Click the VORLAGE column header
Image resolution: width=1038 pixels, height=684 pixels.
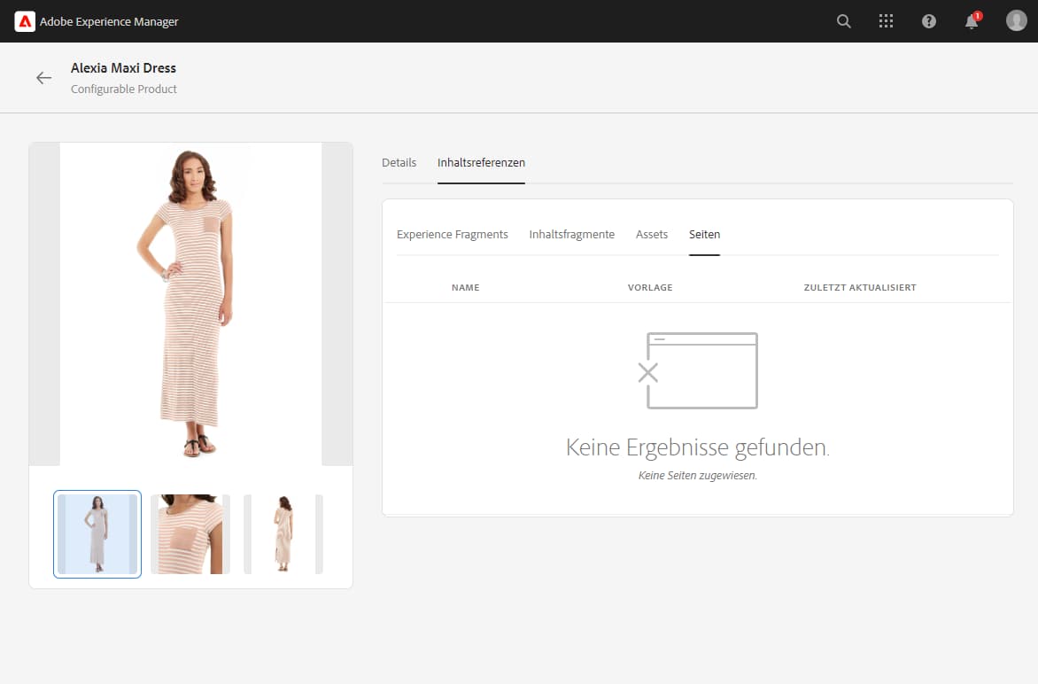pyautogui.click(x=650, y=287)
